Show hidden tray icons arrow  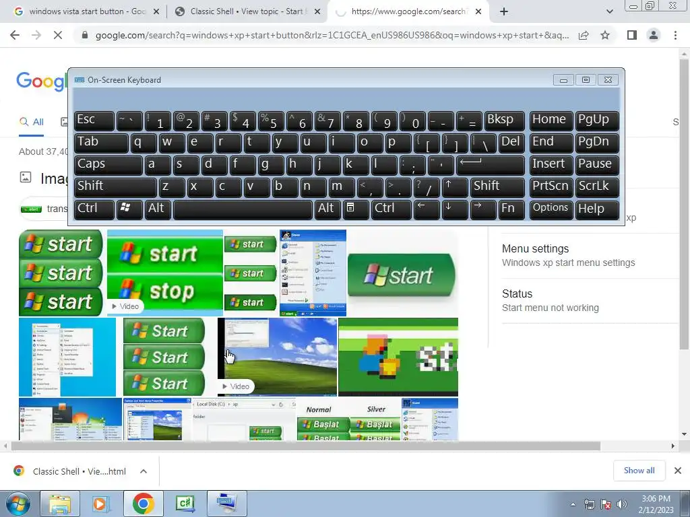tap(573, 504)
